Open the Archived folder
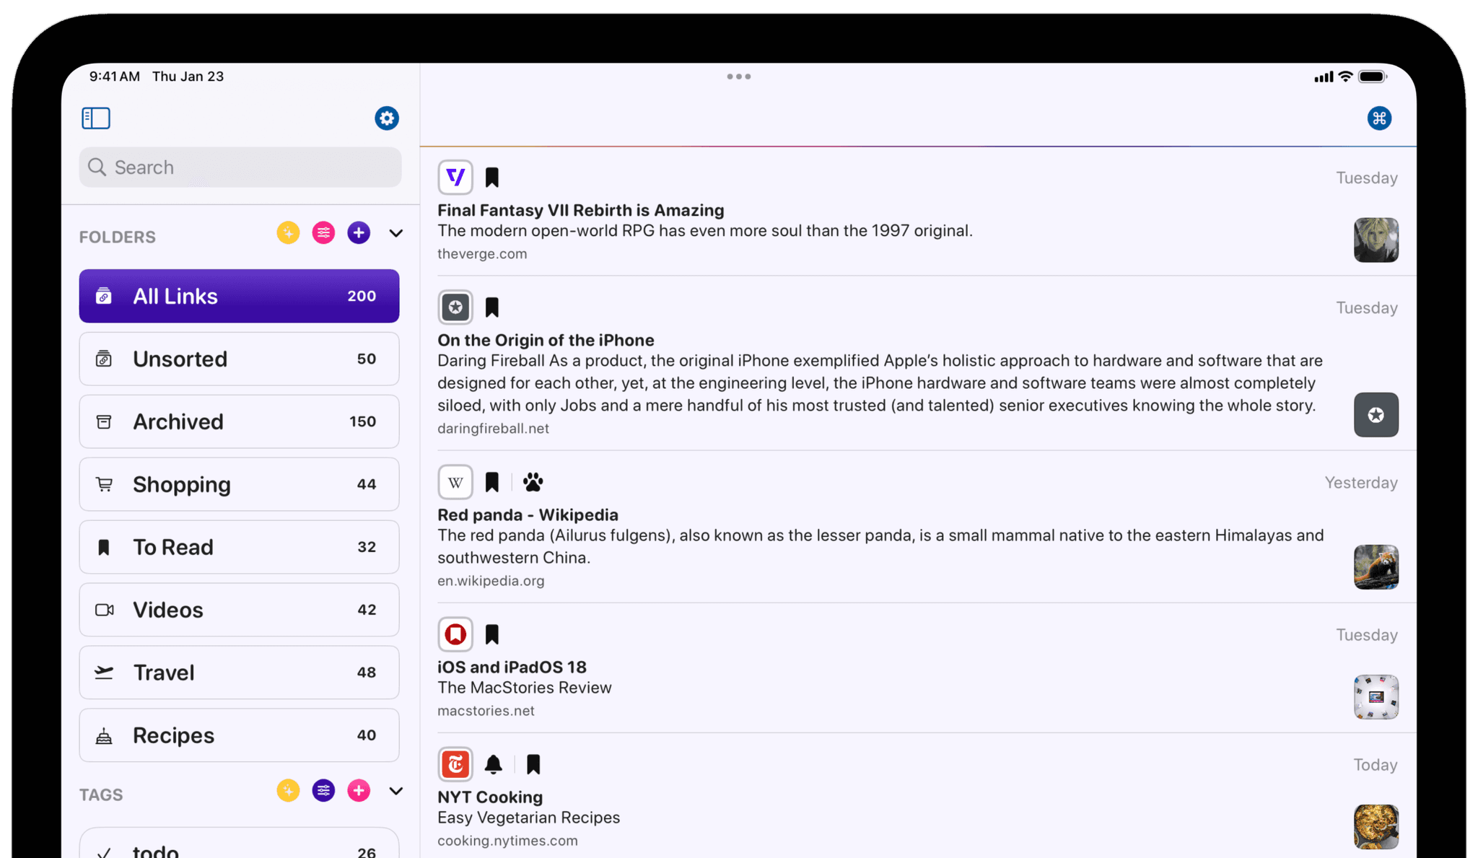This screenshot has height=858, width=1478. (239, 421)
